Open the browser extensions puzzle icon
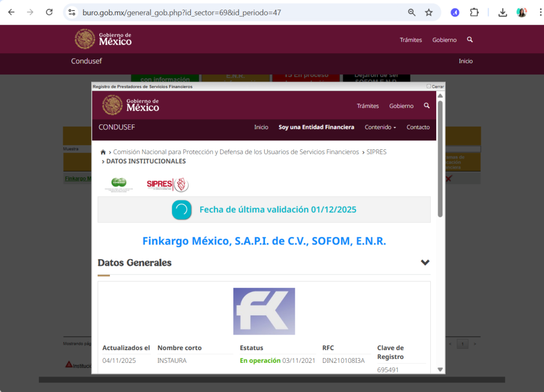This screenshot has height=392, width=544. click(x=474, y=12)
